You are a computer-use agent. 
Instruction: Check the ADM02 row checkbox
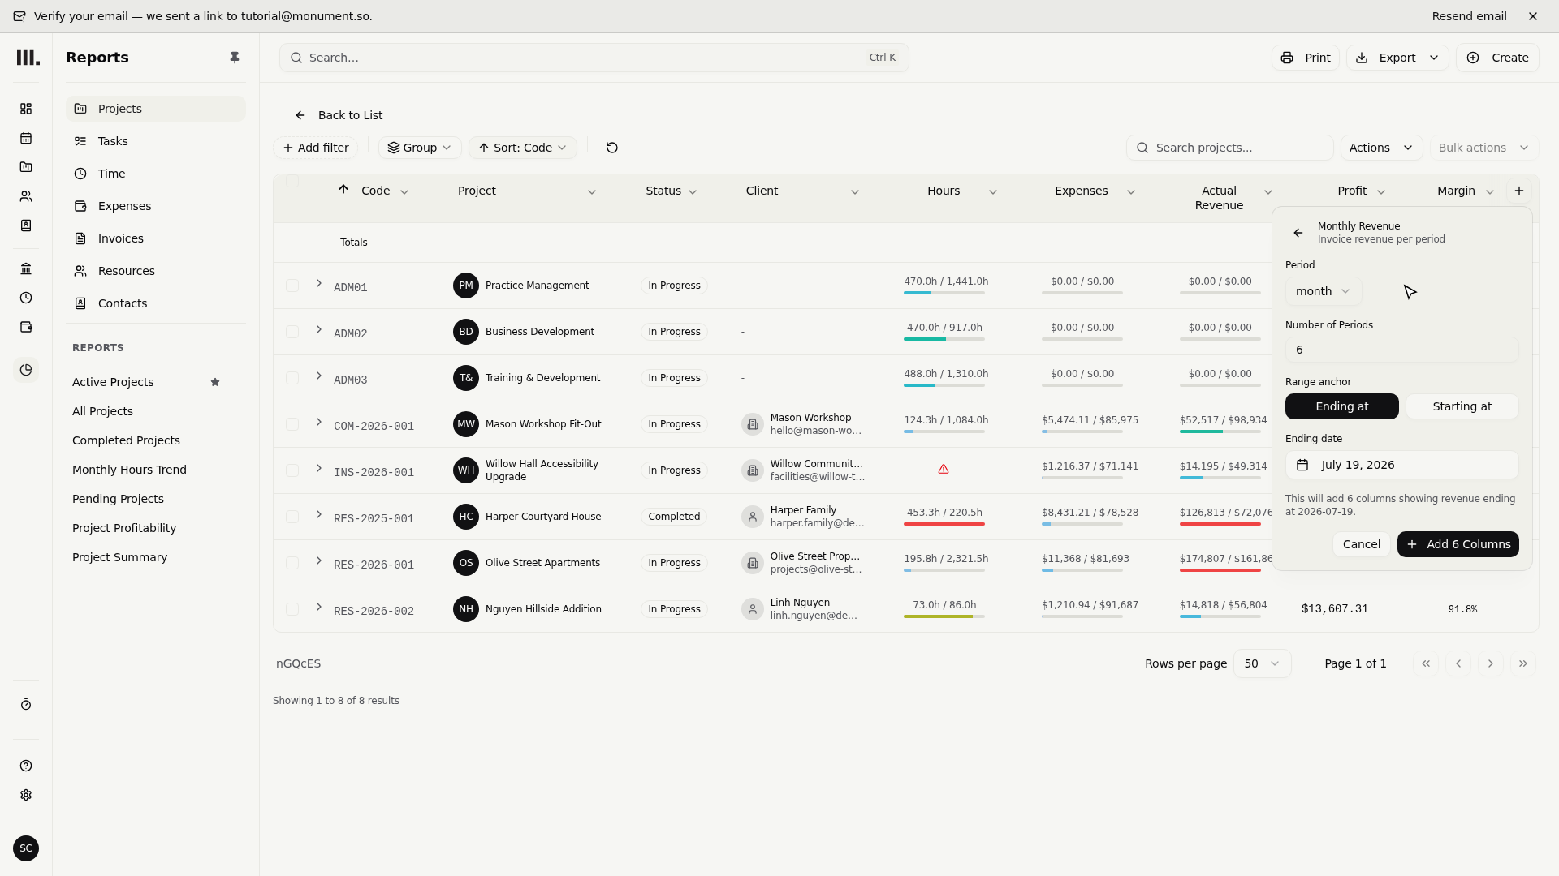292,332
